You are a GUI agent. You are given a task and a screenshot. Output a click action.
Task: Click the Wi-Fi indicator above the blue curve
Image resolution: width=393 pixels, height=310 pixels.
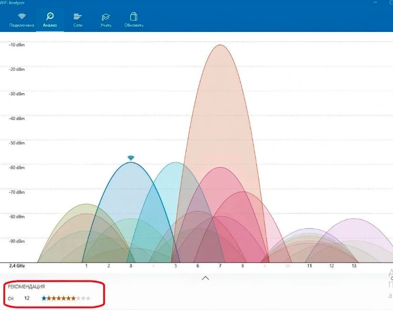(131, 158)
